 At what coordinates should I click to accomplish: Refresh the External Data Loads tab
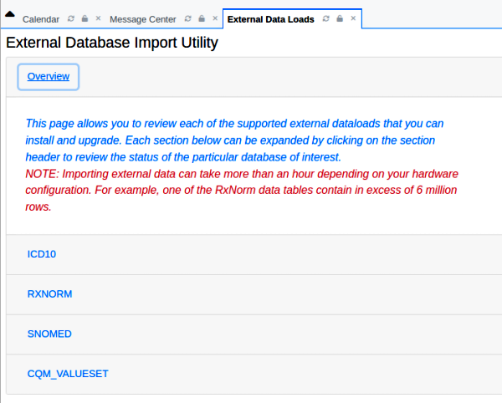(327, 18)
